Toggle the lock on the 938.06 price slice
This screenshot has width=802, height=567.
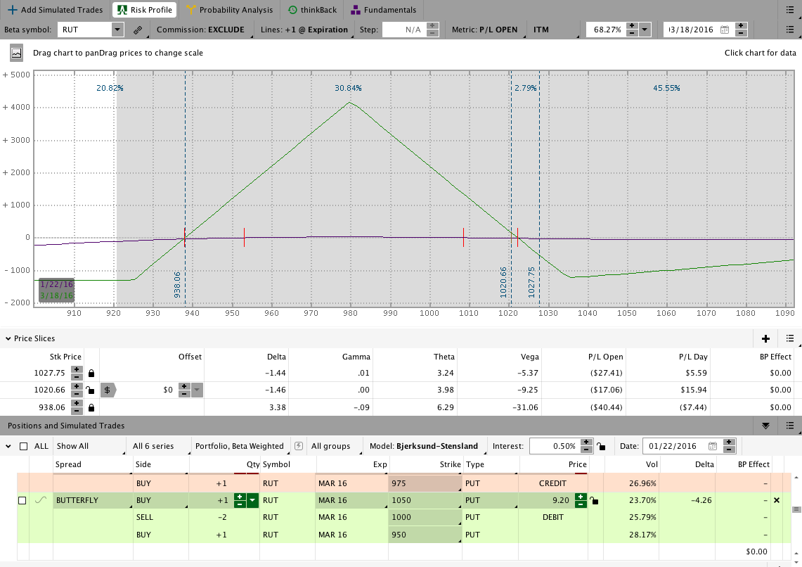[91, 407]
